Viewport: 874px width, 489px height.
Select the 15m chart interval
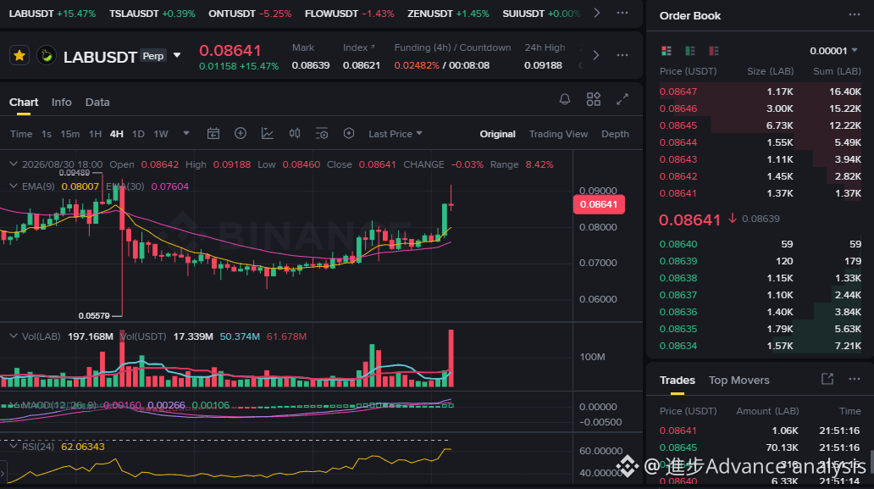pos(69,134)
